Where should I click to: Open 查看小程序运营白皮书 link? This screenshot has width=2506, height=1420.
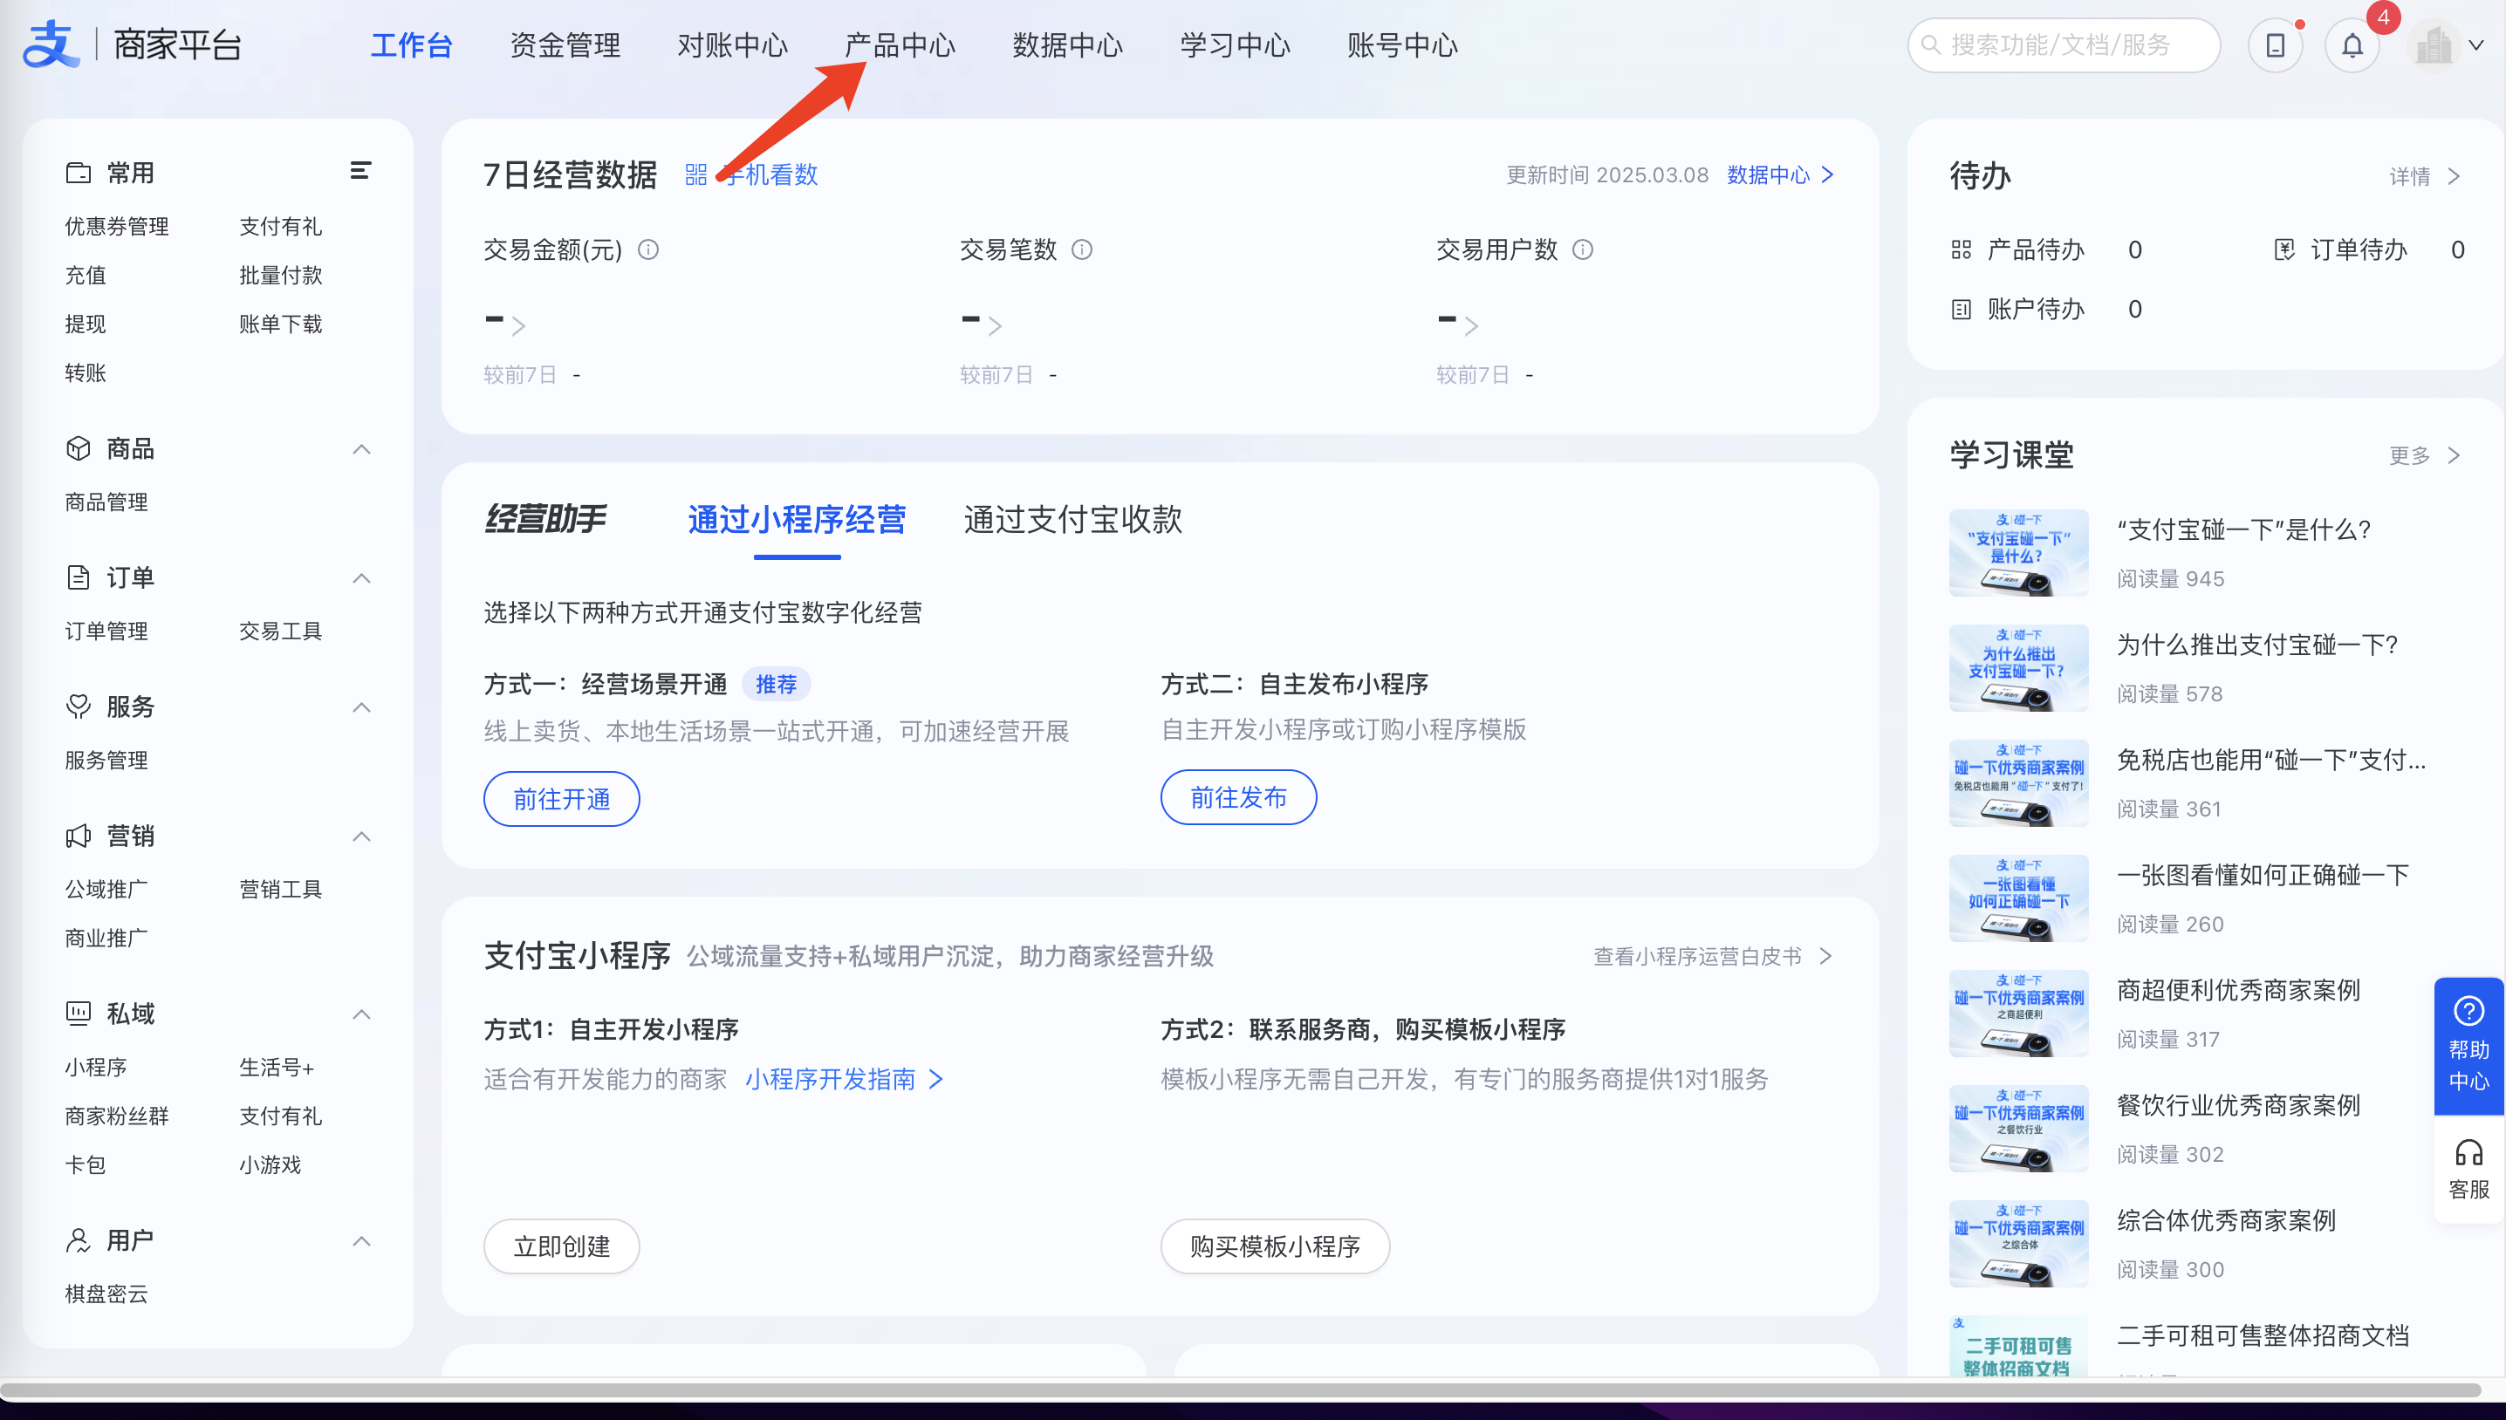pos(1714,956)
